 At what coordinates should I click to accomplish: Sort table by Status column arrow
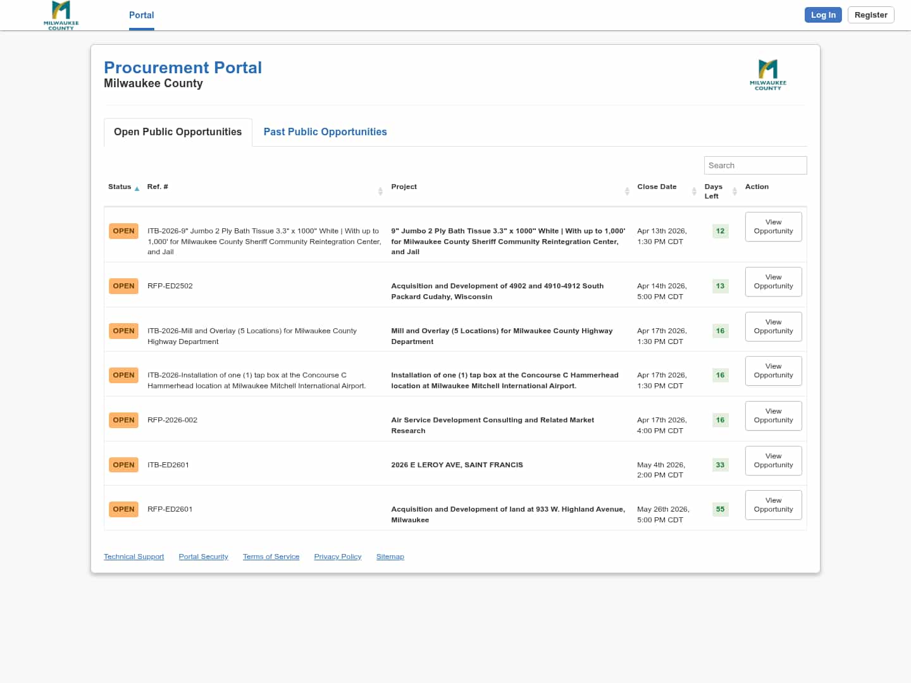click(137, 188)
